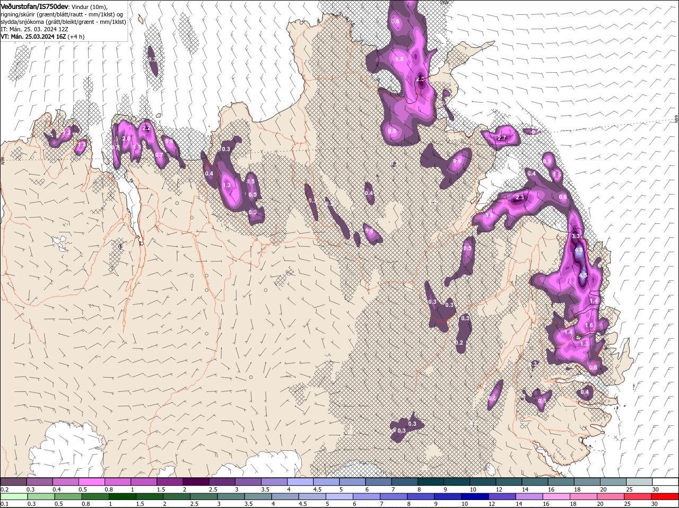Pick upper legend swatch between 4.5 and 5
The width and height of the screenshot is (679, 508).
point(326,481)
